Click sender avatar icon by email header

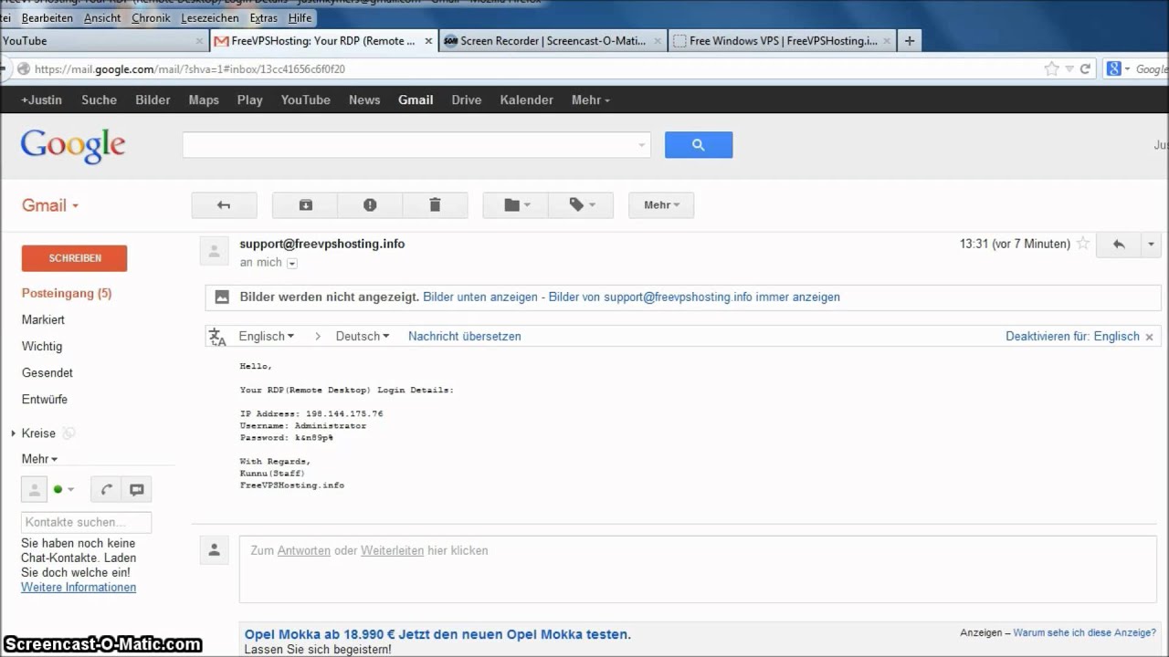pyautogui.click(x=214, y=251)
